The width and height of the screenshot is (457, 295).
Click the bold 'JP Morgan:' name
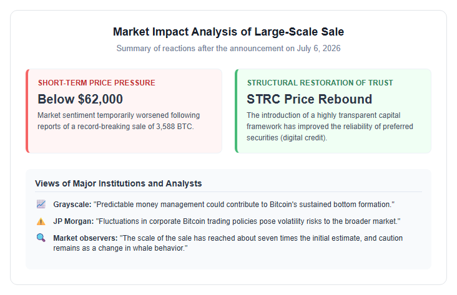click(x=74, y=221)
